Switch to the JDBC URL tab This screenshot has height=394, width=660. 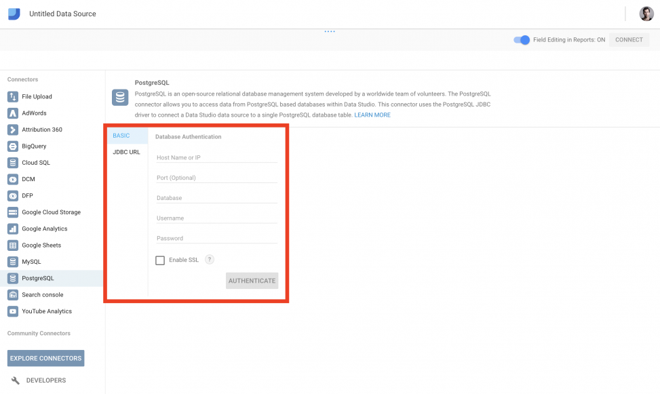[127, 152]
